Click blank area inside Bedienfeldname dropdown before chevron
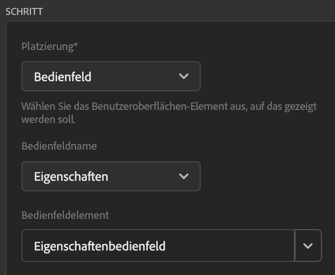Image resolution: width=335 pixels, height=275 pixels. pos(145,176)
